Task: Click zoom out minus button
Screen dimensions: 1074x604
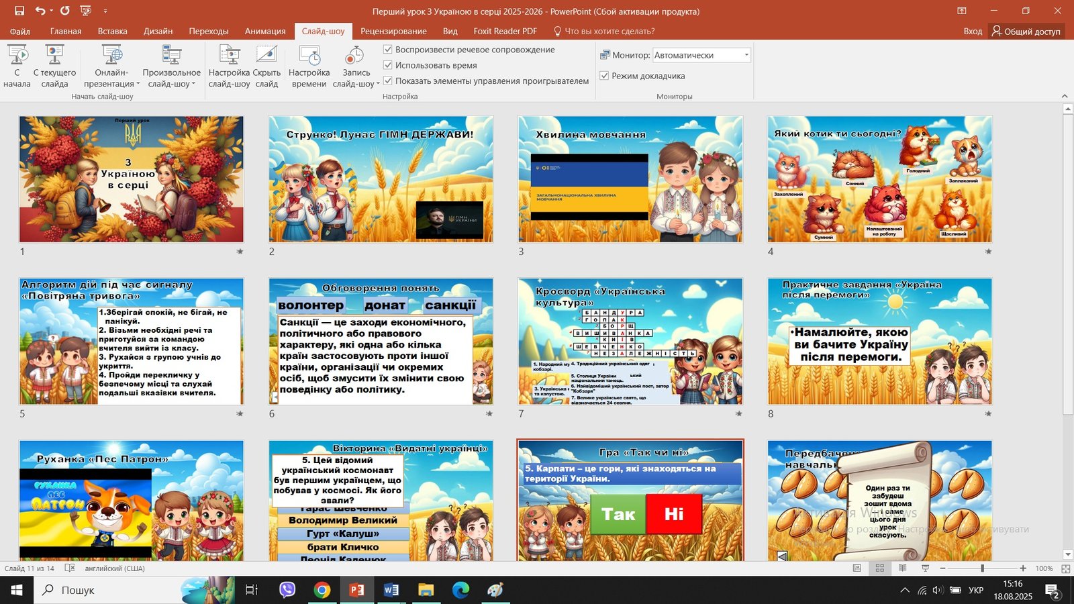Action: [942, 568]
